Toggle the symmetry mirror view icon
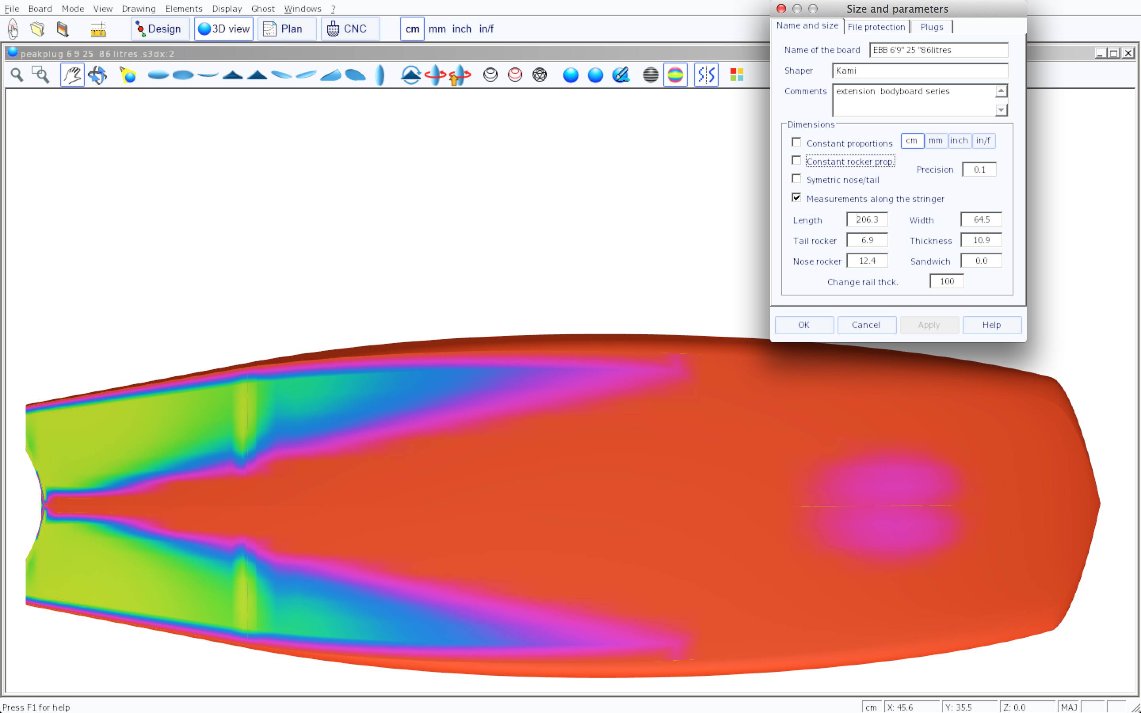Image resolution: width=1141 pixels, height=713 pixels. click(x=706, y=75)
